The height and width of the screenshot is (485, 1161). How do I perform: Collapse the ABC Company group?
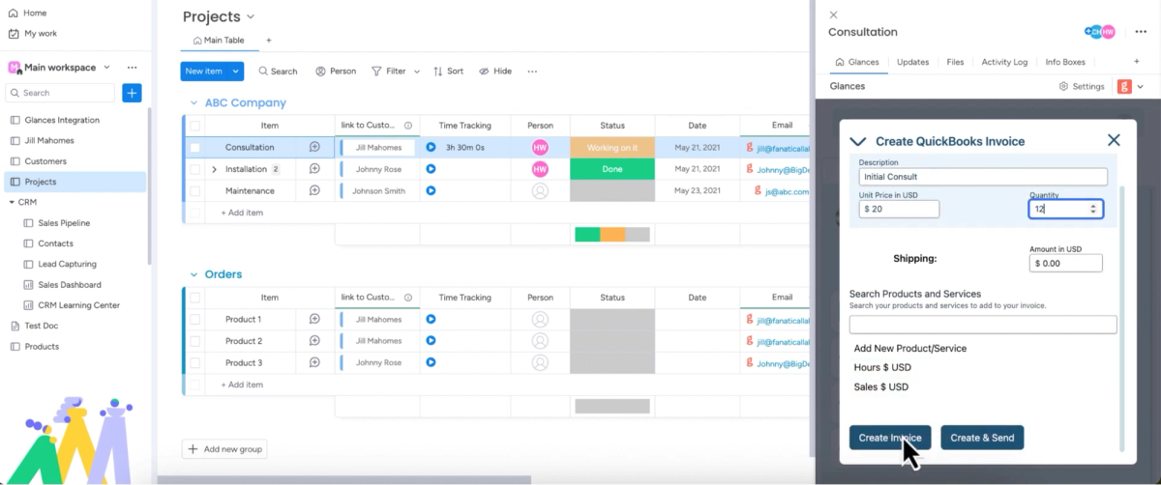tap(193, 102)
